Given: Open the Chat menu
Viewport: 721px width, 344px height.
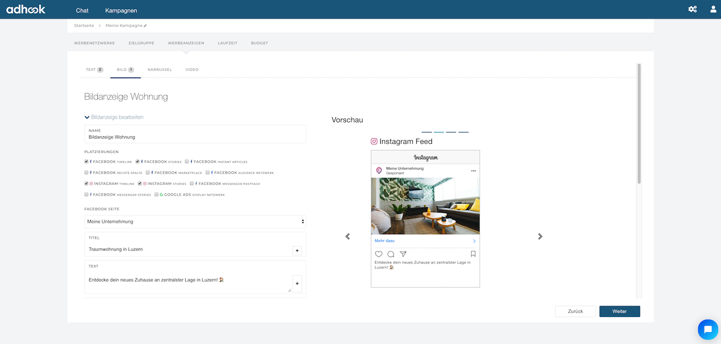Looking at the screenshot, I should 82,11.
